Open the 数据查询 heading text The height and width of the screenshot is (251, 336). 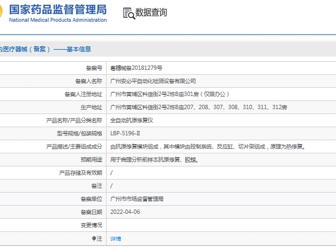coord(151,12)
